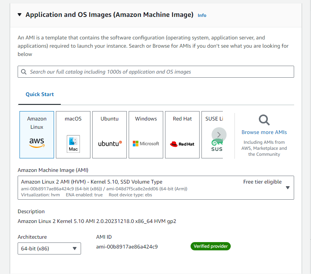Click the Mac Finder icon
The image size is (311, 274).
coord(73,144)
